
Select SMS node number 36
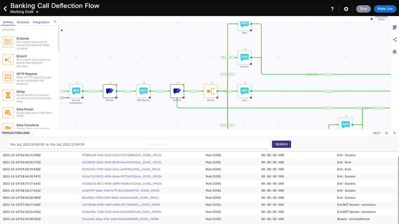[x=345, y=124]
